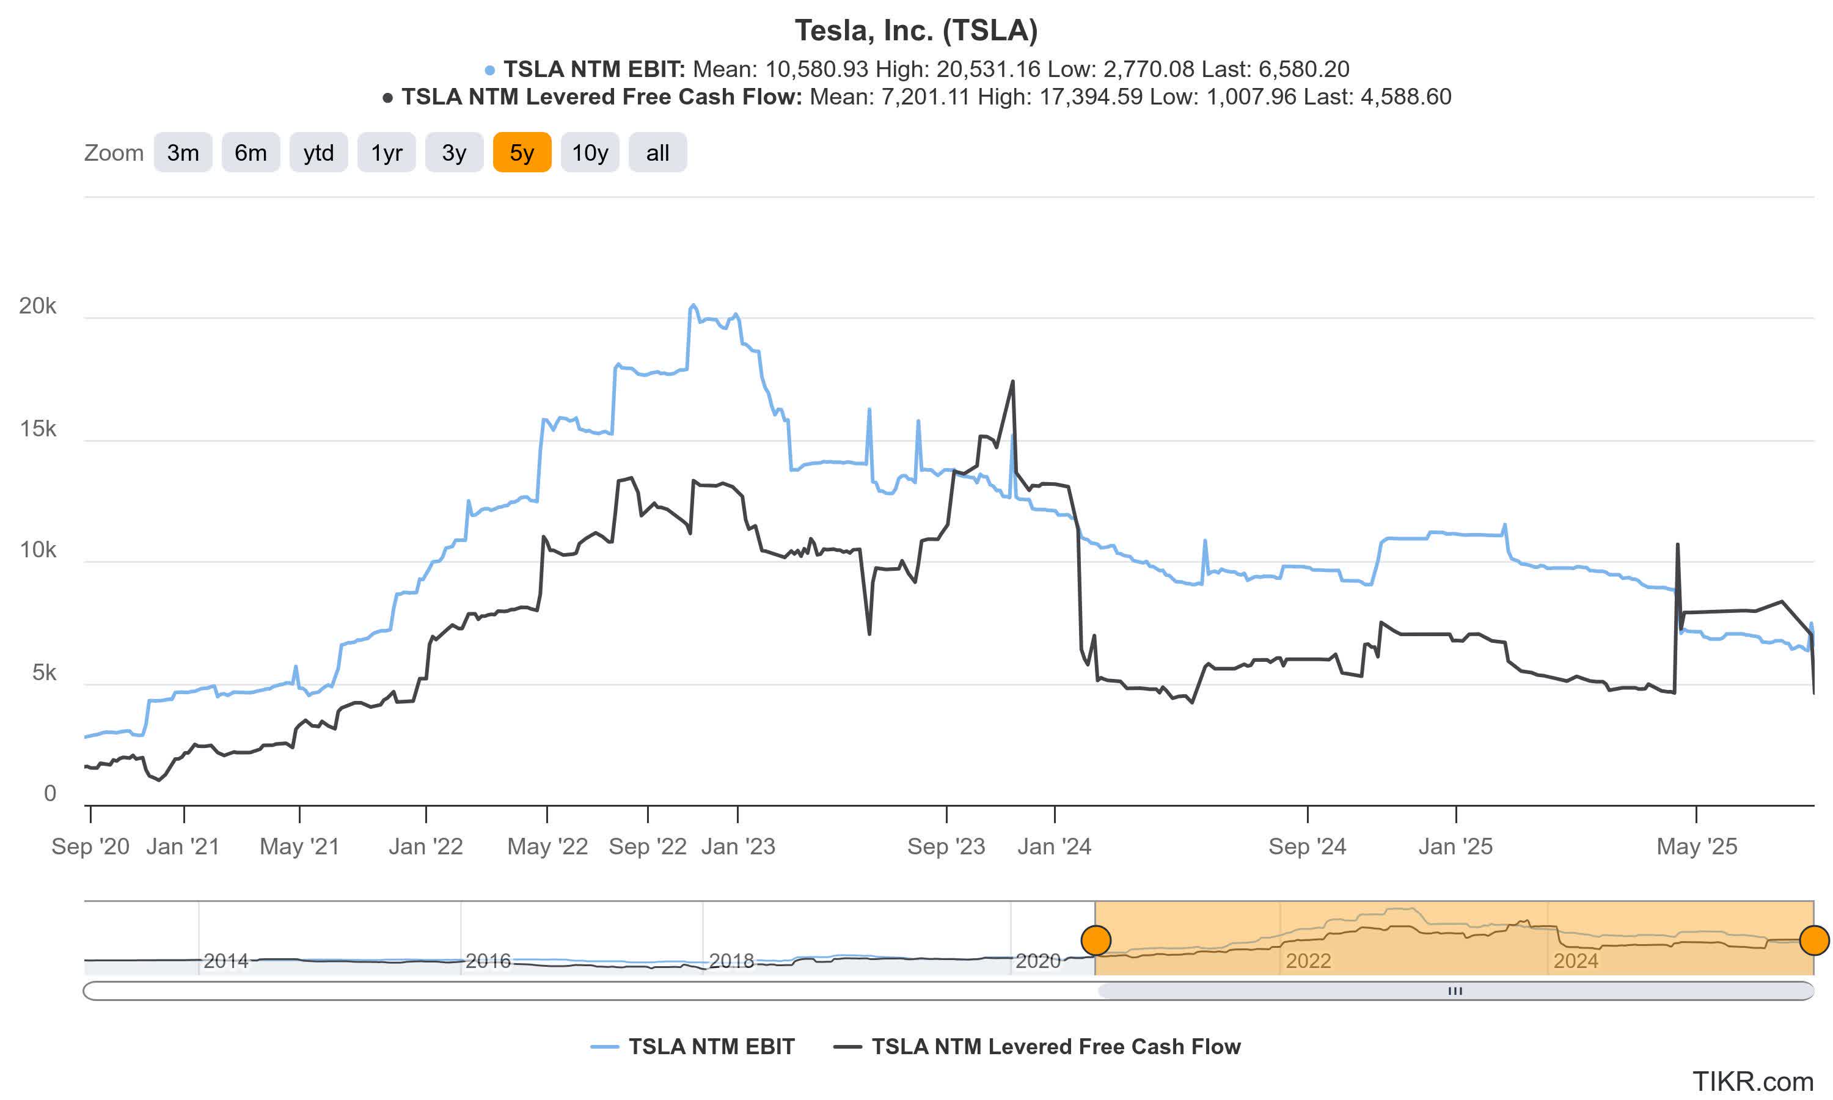This screenshot has width=1833, height=1100.
Task: Select the right orange range handle
Action: [1813, 940]
